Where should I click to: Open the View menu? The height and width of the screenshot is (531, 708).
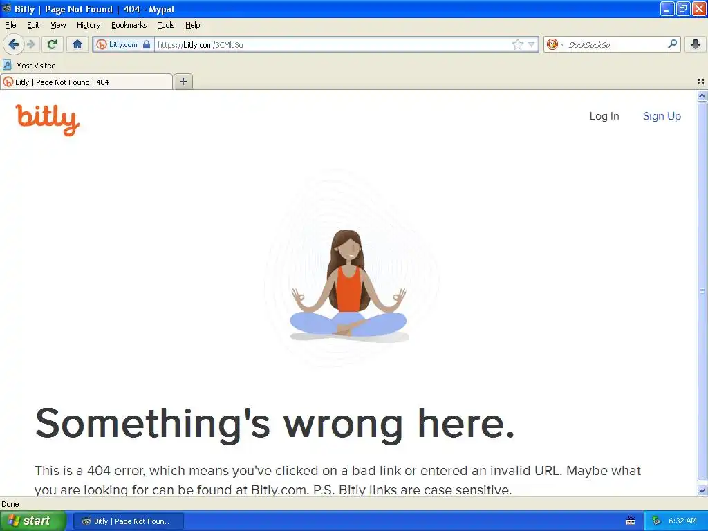point(58,26)
